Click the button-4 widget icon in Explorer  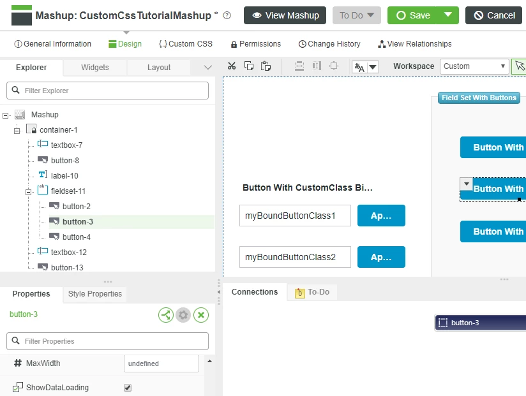(54, 237)
